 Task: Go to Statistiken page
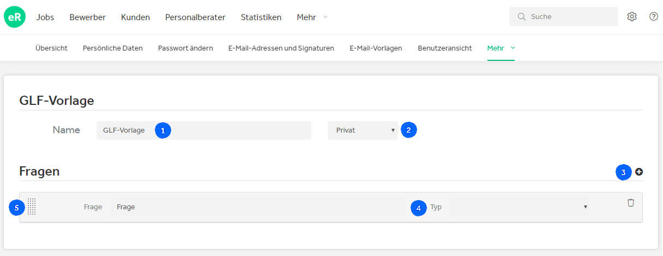(x=261, y=17)
